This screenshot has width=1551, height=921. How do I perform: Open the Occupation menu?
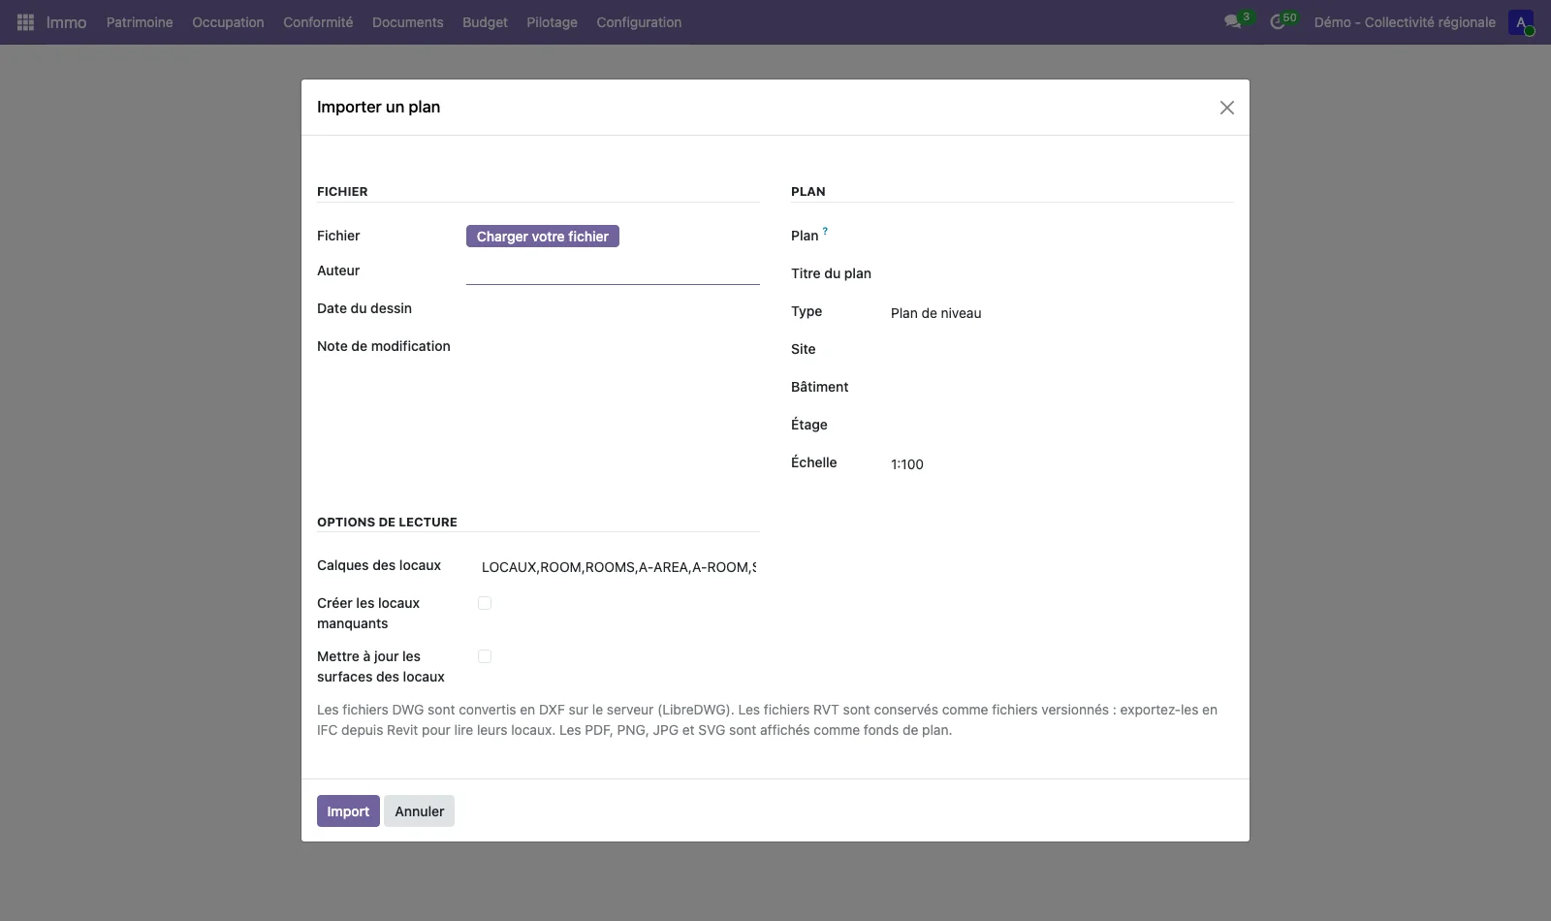point(228,22)
